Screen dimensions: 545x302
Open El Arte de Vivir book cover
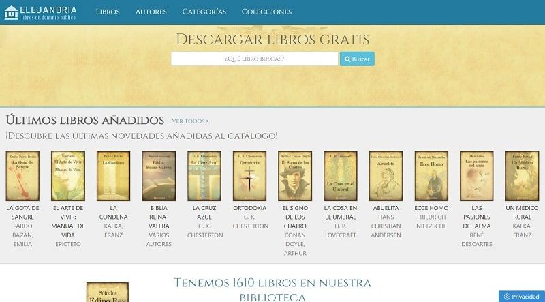(67, 176)
